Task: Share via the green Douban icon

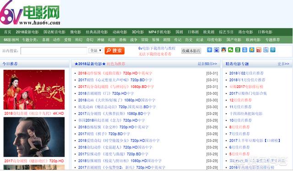Action: [x=238, y=50]
